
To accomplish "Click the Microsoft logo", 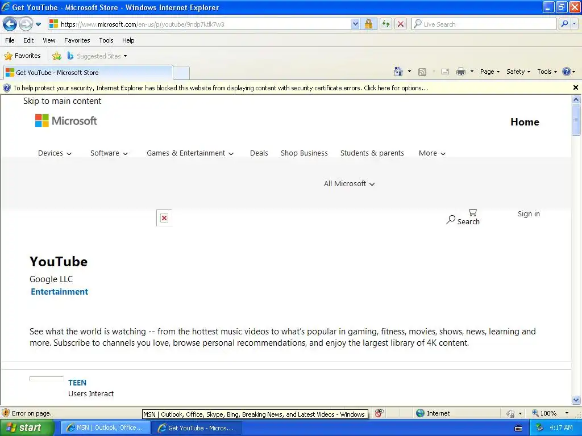I will [66, 120].
